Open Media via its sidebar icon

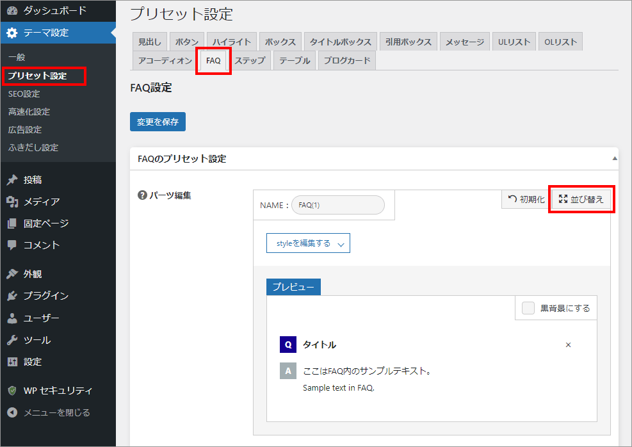pos(12,202)
